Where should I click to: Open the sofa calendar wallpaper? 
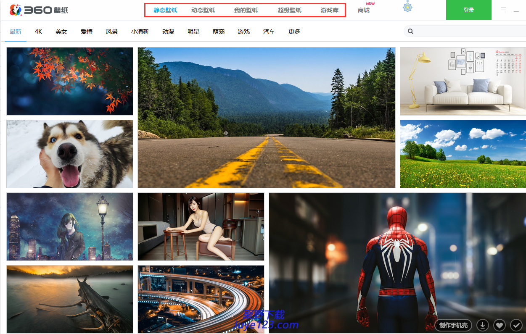(x=463, y=81)
